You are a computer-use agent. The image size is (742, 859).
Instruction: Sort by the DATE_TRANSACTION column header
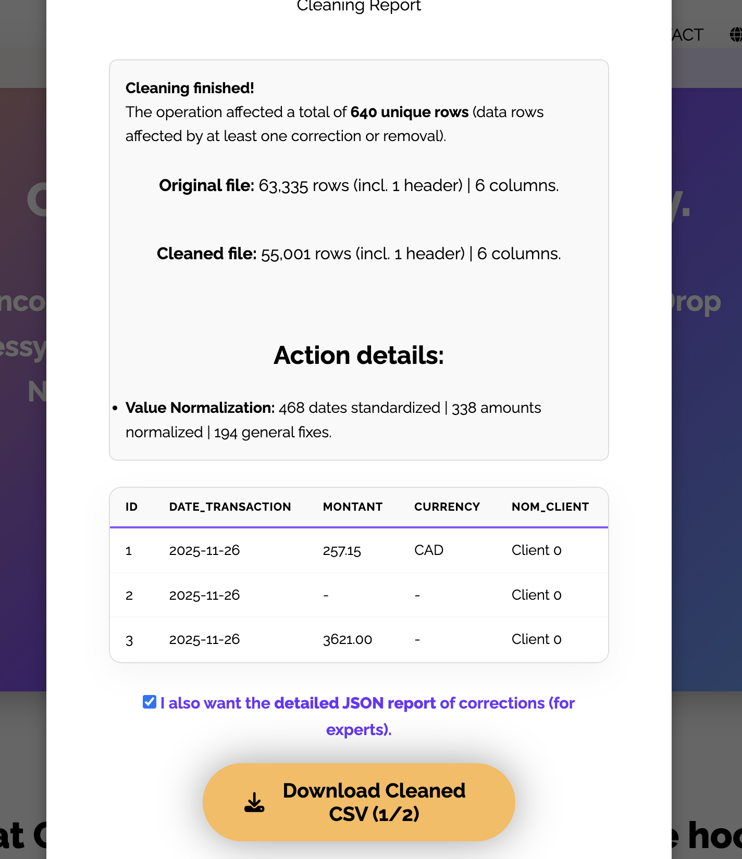(230, 507)
